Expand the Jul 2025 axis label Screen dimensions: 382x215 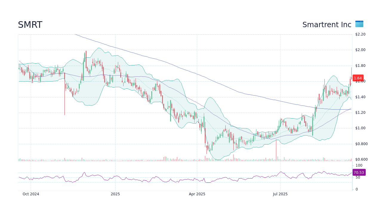(280, 194)
